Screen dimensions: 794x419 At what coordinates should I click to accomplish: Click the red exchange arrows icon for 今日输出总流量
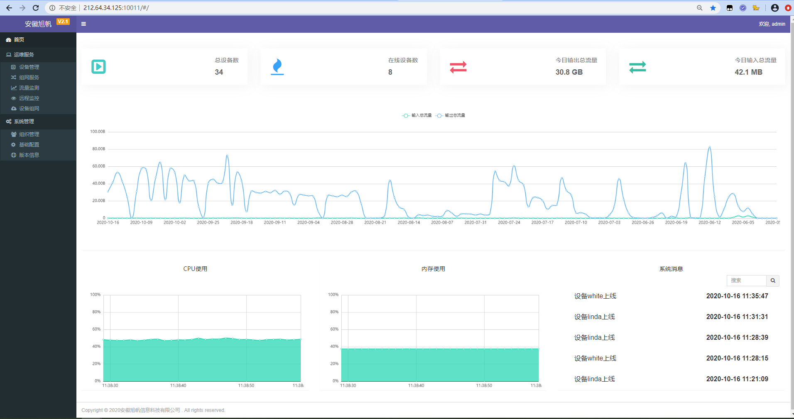458,67
